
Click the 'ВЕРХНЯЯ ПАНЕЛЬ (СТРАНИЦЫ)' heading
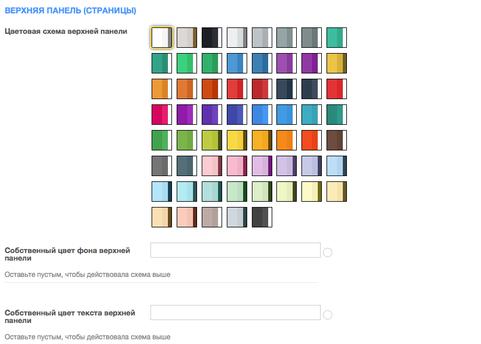pos(71,10)
